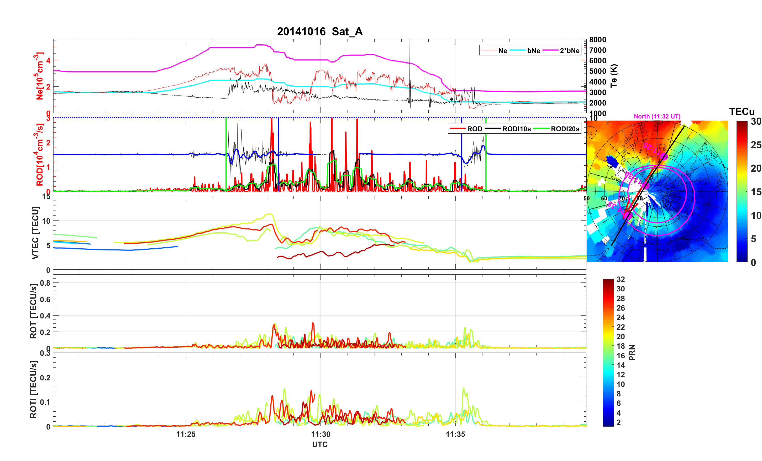Click the 2*bNe legend entry

click(569, 51)
